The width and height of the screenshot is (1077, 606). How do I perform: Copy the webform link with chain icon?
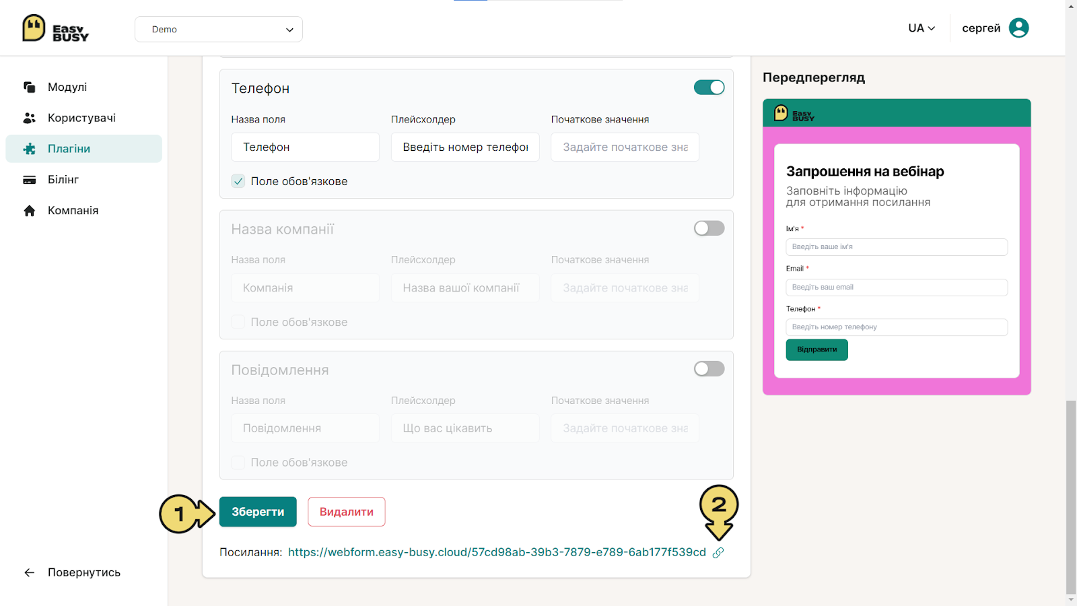coord(718,552)
